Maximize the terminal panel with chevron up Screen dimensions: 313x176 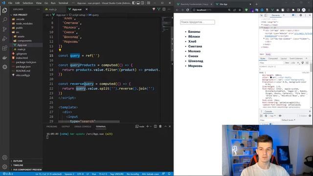click(x=165, y=126)
